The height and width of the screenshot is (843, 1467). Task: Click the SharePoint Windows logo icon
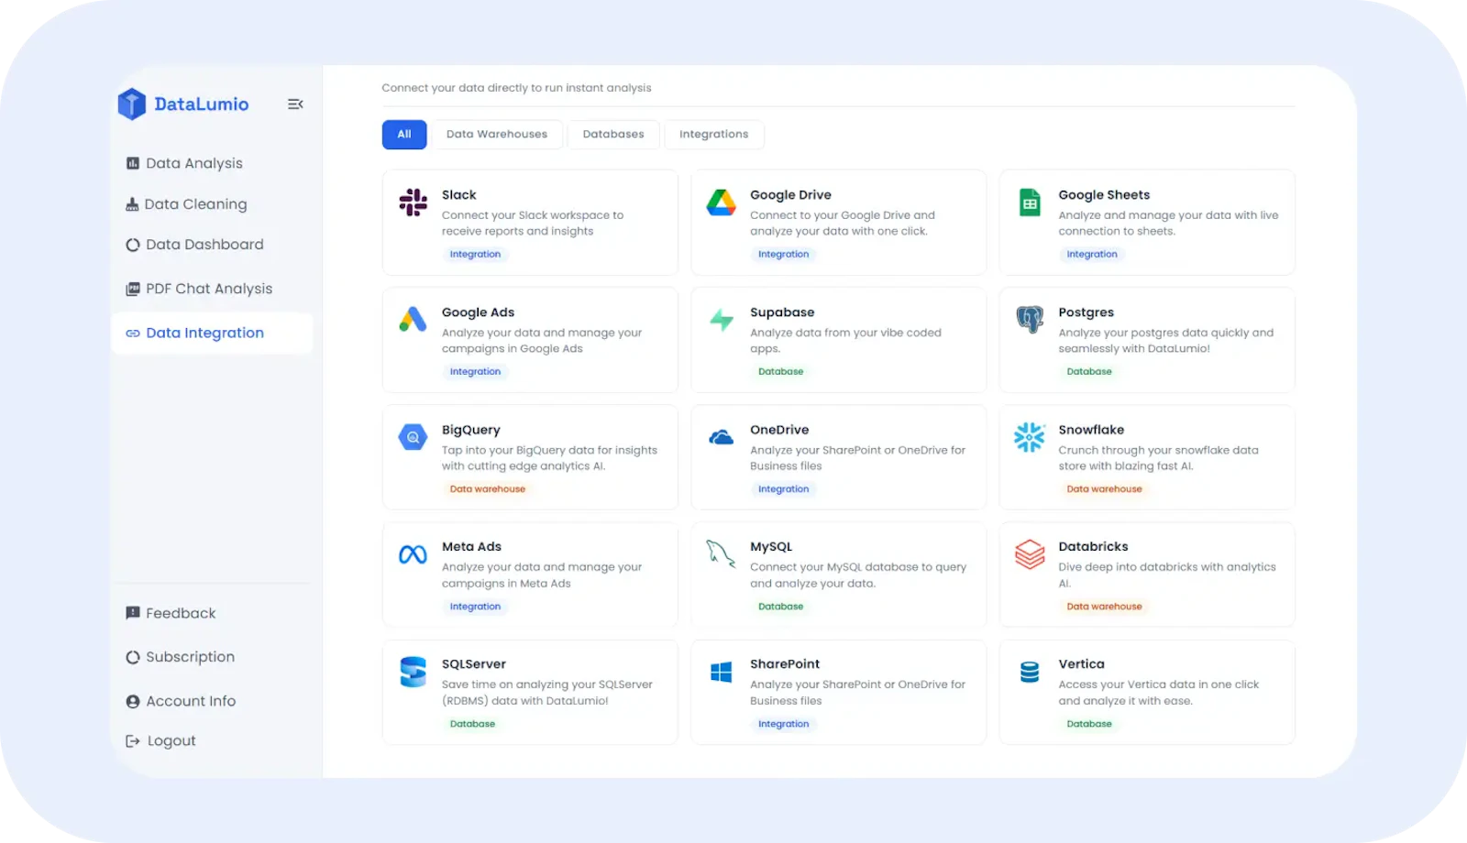tap(722, 672)
